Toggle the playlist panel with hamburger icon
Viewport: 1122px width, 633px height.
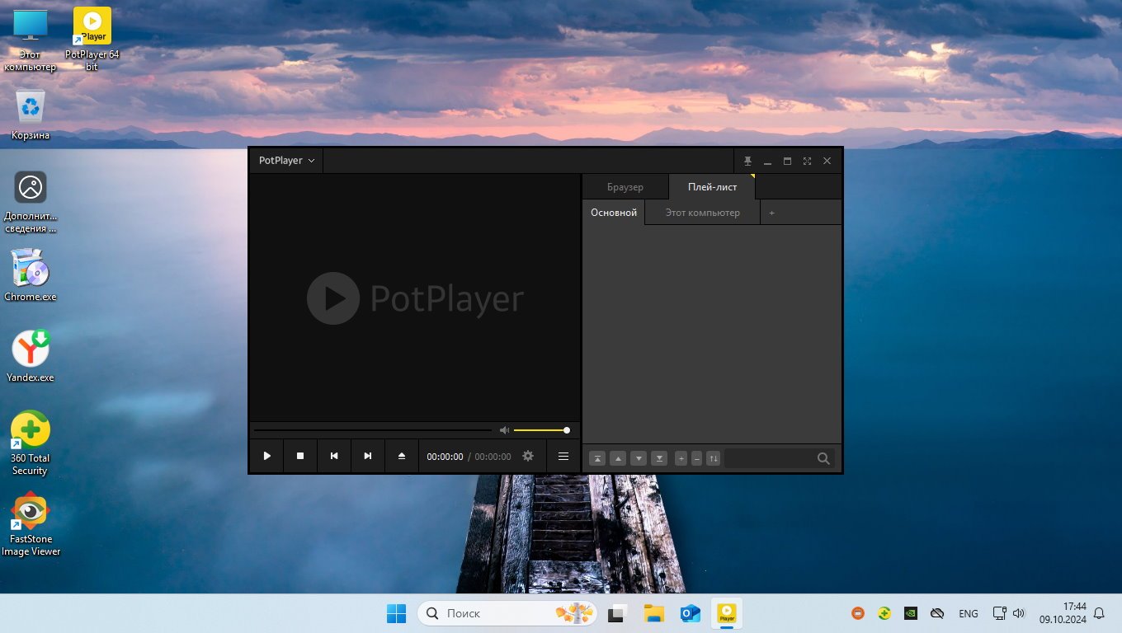point(563,456)
